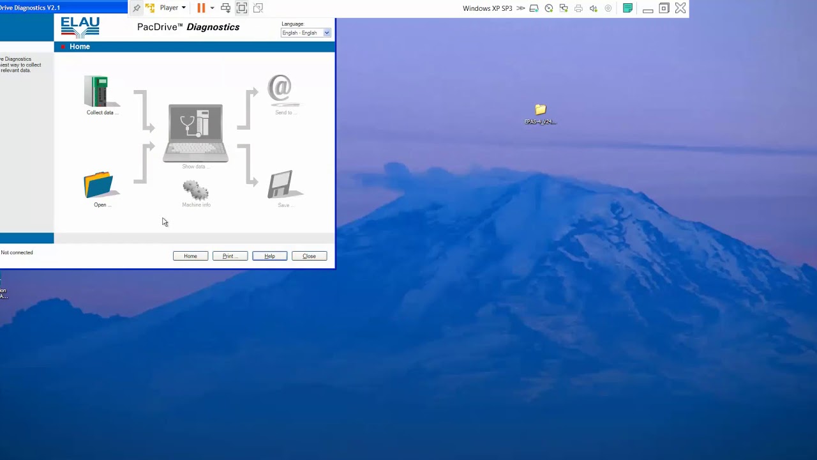Click the Machine info gears icon

(195, 190)
